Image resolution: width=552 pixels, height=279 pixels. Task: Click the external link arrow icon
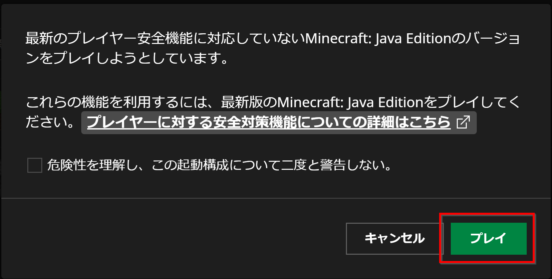click(463, 122)
